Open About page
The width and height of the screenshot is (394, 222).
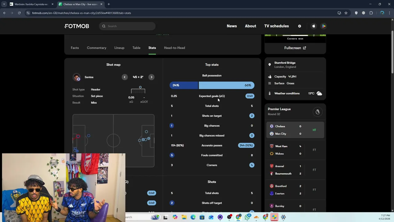(x=251, y=26)
